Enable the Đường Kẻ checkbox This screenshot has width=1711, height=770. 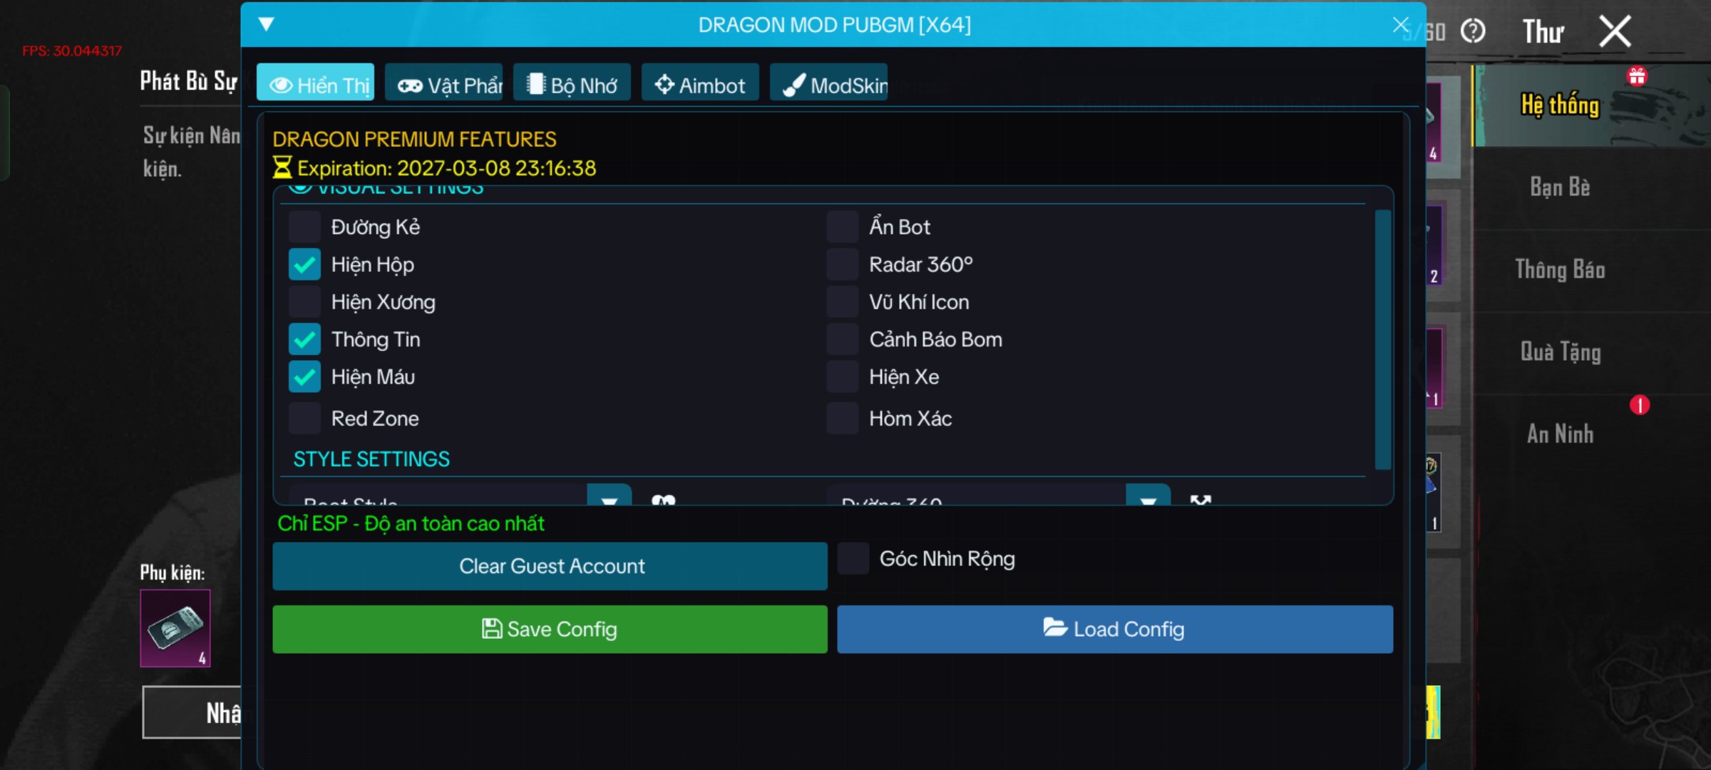coord(304,227)
